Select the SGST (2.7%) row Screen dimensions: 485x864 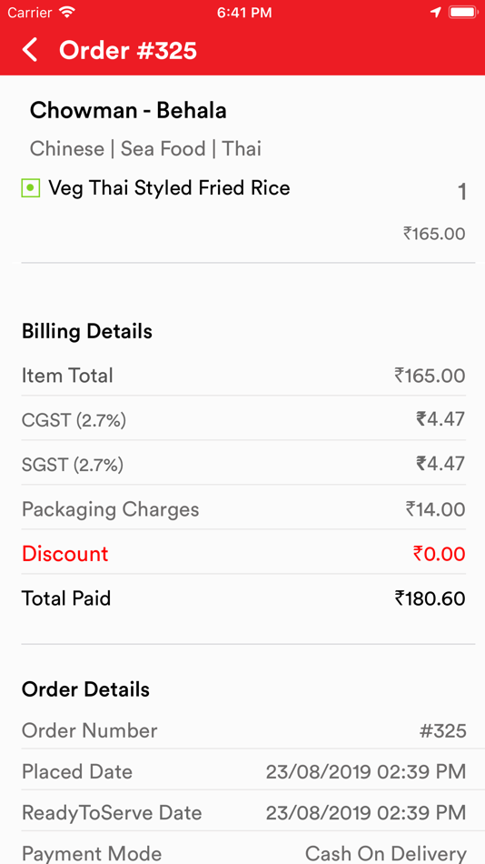pyautogui.click(x=243, y=465)
